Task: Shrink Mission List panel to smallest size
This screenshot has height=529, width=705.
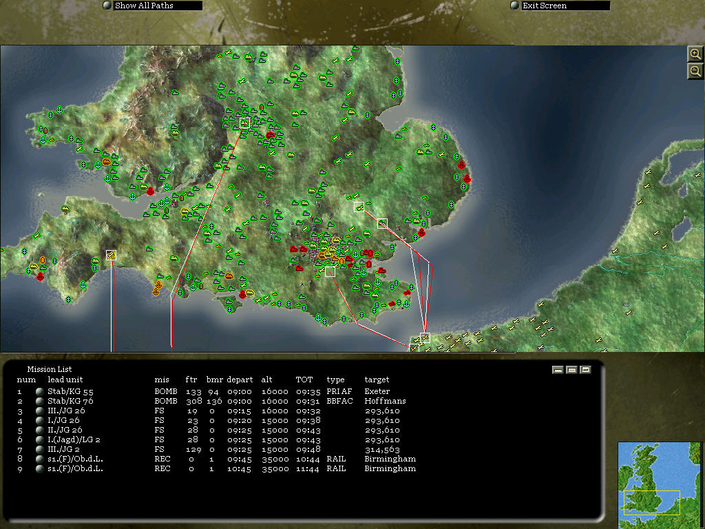Action: (x=558, y=370)
